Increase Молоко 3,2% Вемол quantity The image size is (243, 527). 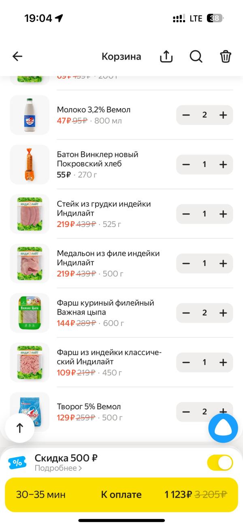point(223,115)
